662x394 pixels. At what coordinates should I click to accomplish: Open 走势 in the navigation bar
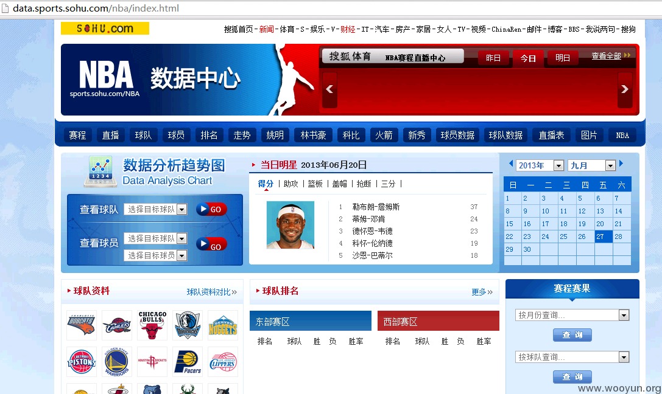[242, 135]
